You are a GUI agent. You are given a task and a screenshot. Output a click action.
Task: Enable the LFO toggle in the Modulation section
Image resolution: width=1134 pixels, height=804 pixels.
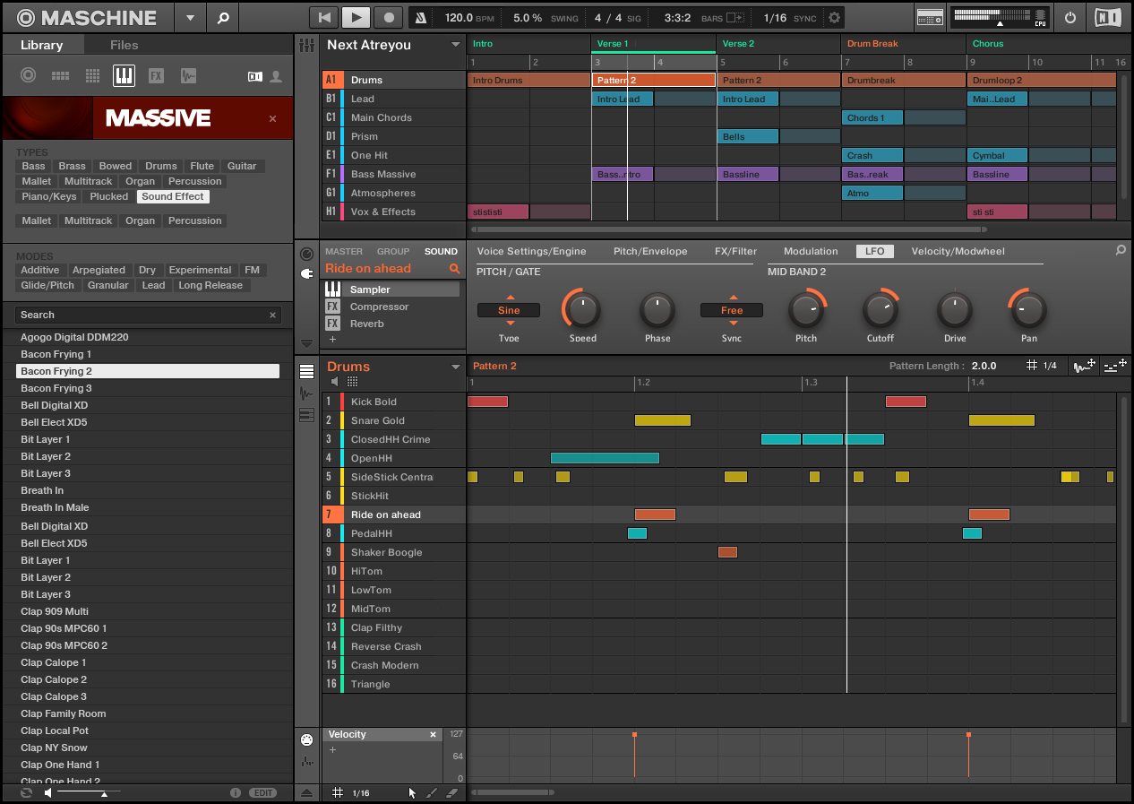coord(875,251)
